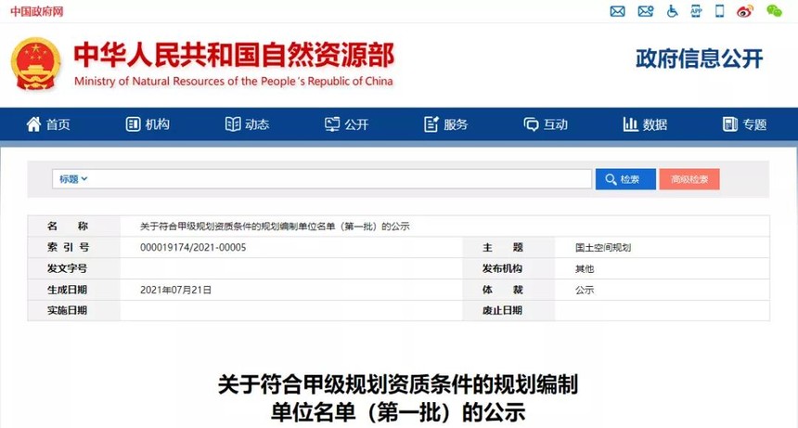Select the index number 000019174/2021-00005

click(x=193, y=247)
